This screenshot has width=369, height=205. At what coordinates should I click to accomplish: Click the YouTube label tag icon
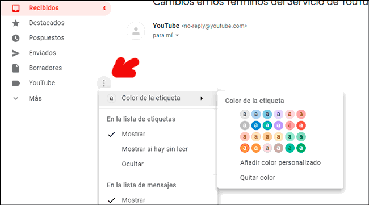coord(16,83)
